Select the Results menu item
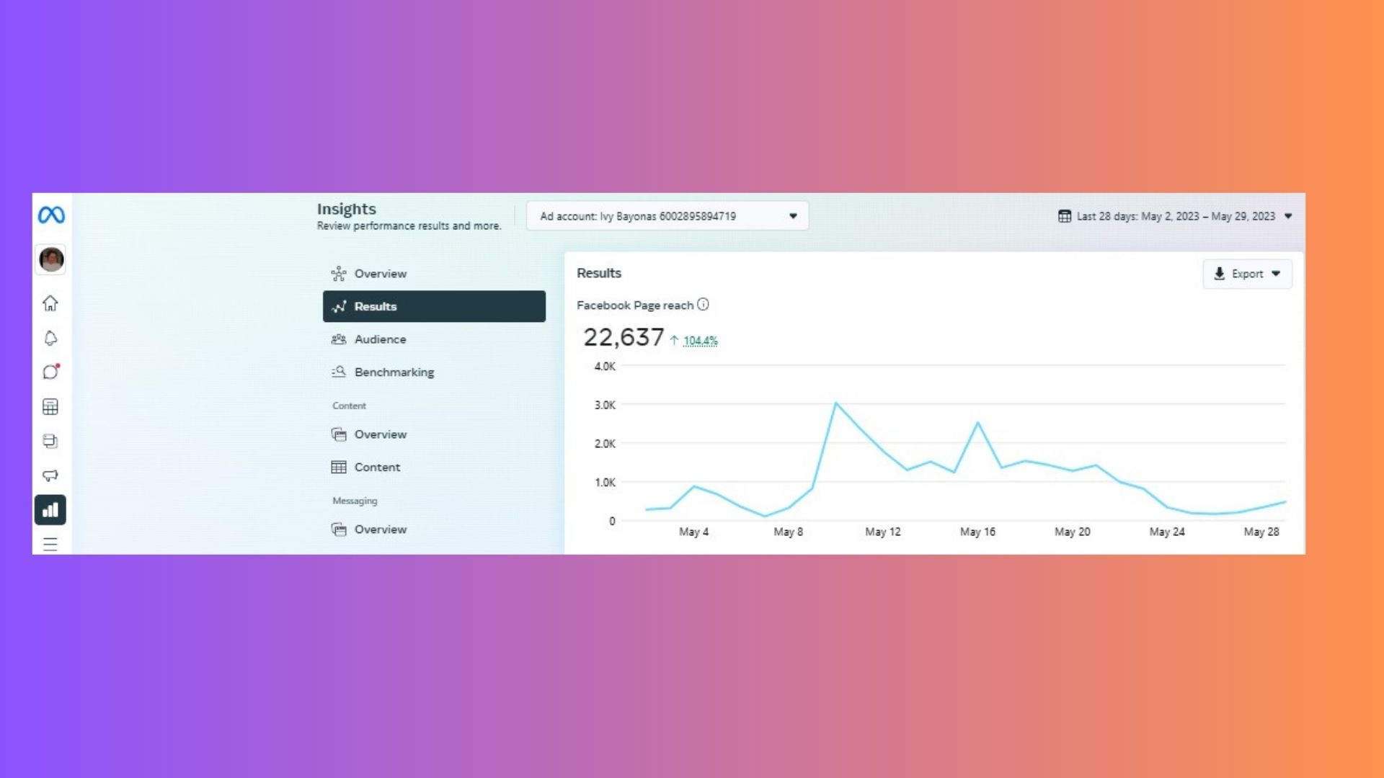This screenshot has height=778, width=1384. [x=434, y=306]
